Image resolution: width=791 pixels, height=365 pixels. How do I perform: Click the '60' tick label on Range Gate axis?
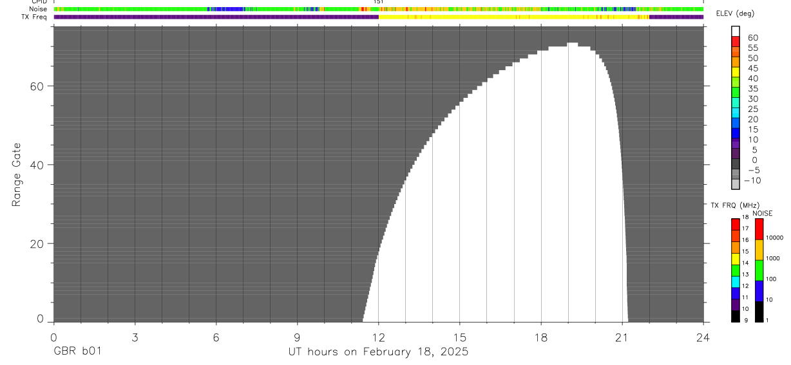(x=37, y=86)
